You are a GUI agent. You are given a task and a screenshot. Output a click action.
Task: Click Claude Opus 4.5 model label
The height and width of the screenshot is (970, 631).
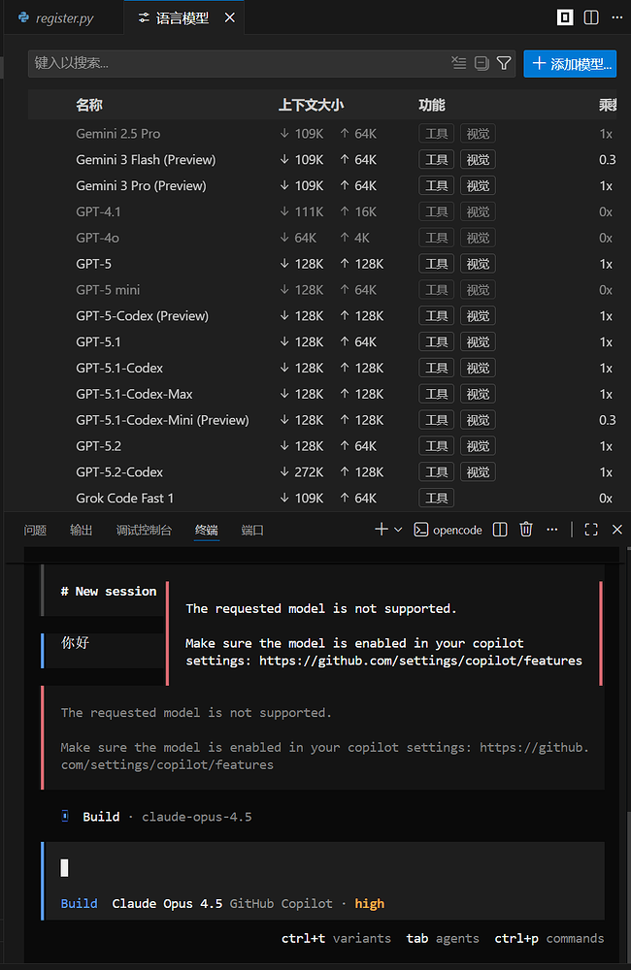167,904
